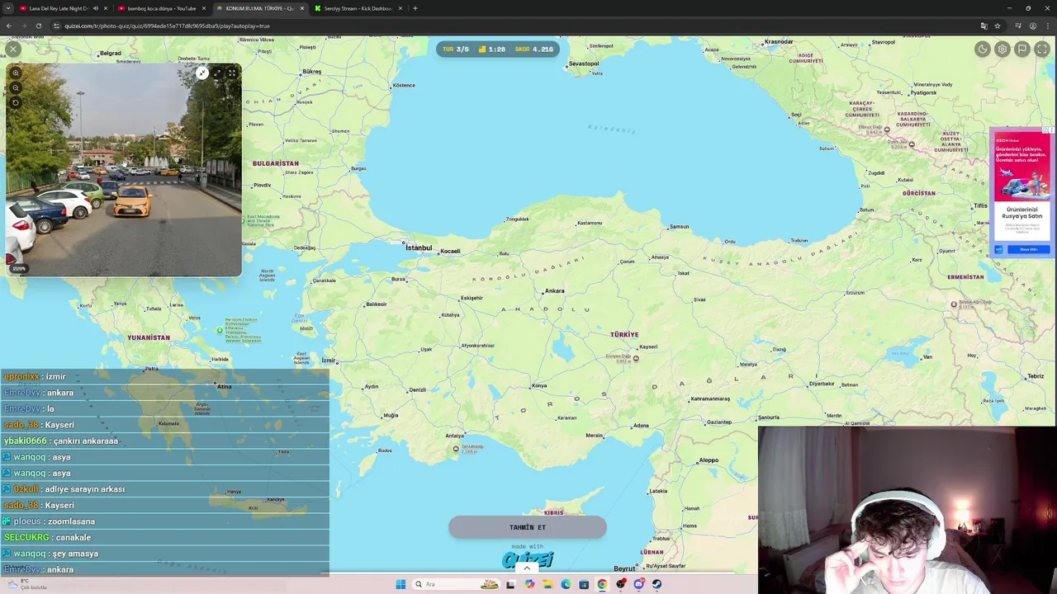Image resolution: width=1057 pixels, height=594 pixels.
Task: Enlarge the photo panel with diagonal arrows
Action: point(217,73)
